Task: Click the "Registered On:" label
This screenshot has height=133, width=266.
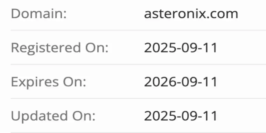Action: tap(60, 48)
